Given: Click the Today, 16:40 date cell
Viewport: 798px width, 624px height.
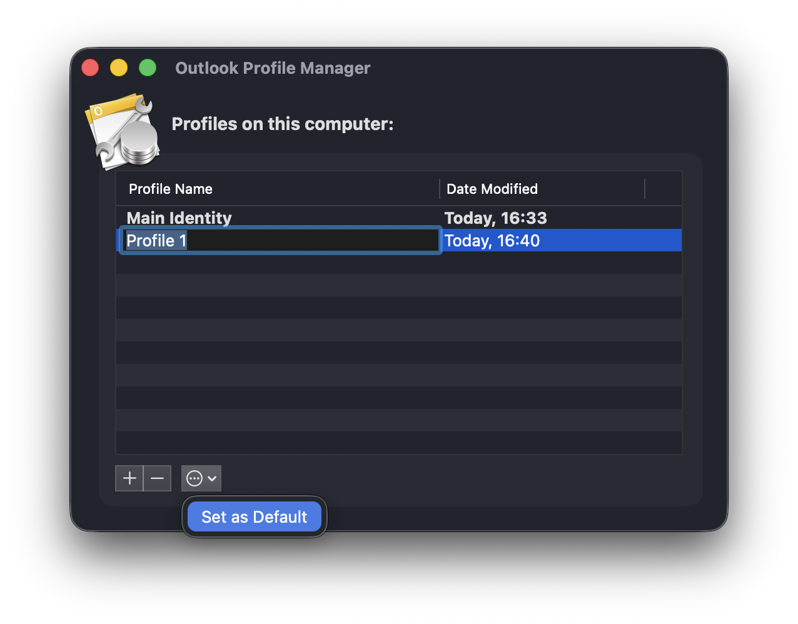Looking at the screenshot, I should coord(492,241).
